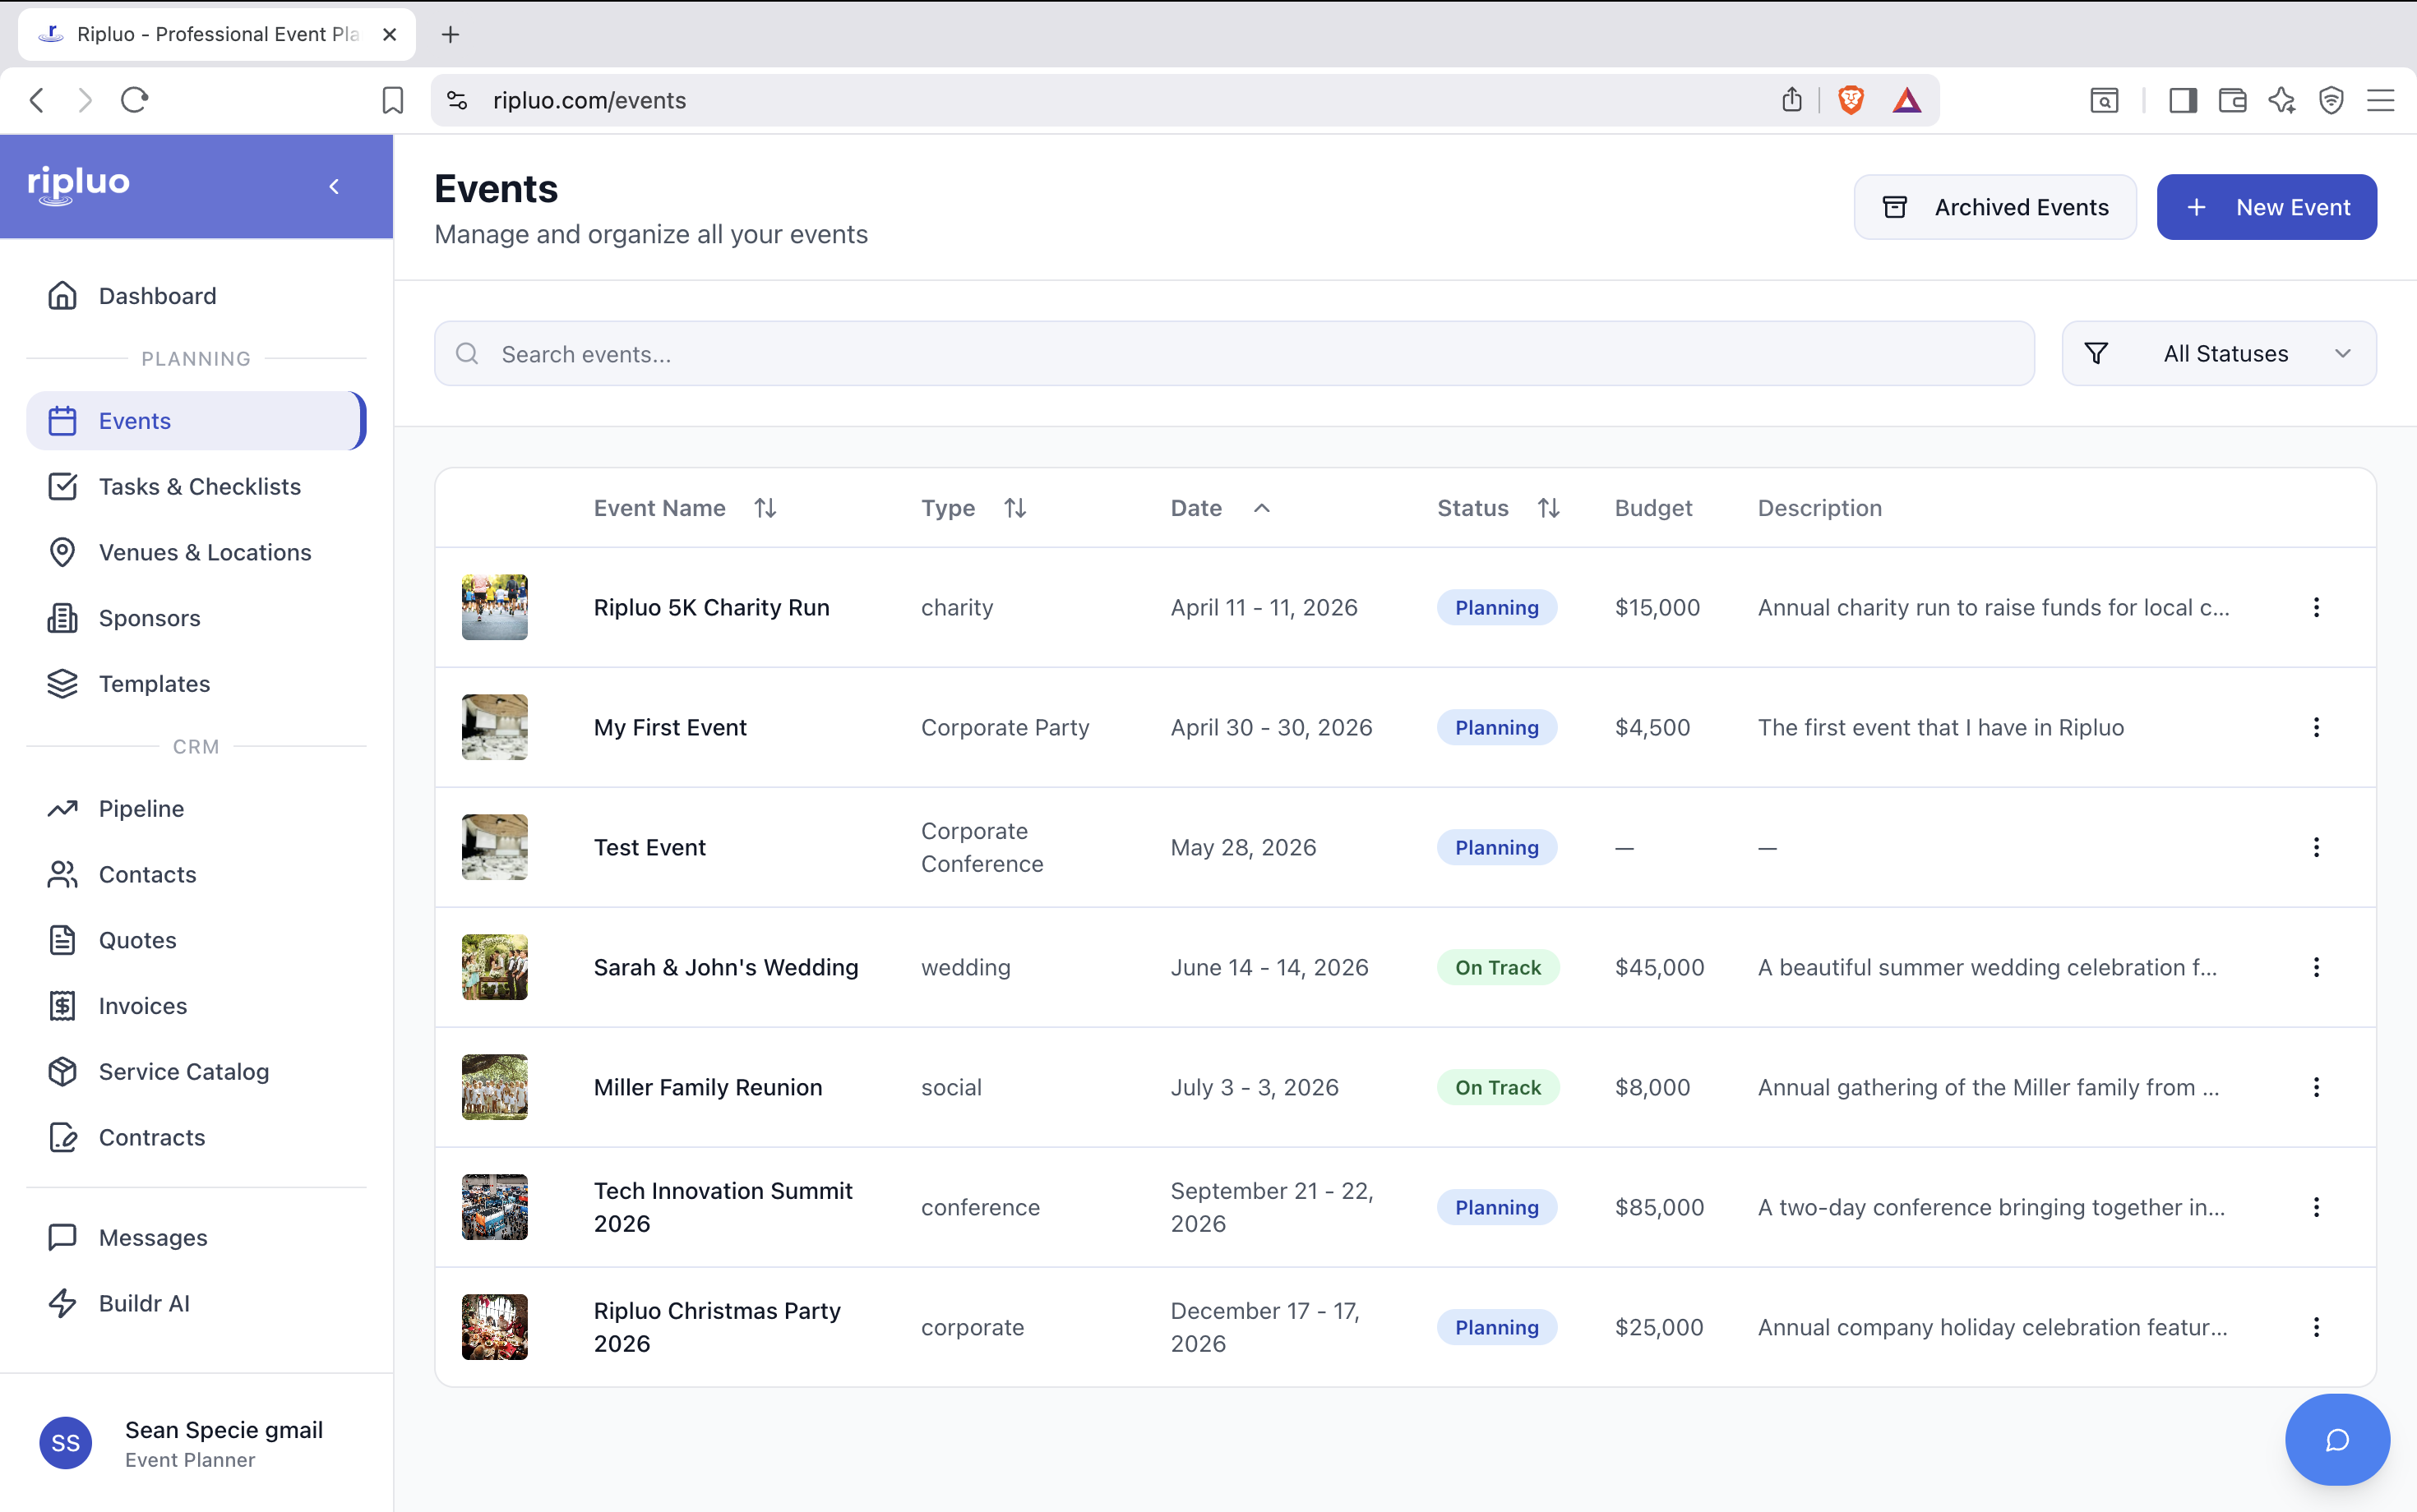Image resolution: width=2417 pixels, height=1512 pixels.
Task: Go to Venues & Locations in sidebar
Action: [204, 552]
